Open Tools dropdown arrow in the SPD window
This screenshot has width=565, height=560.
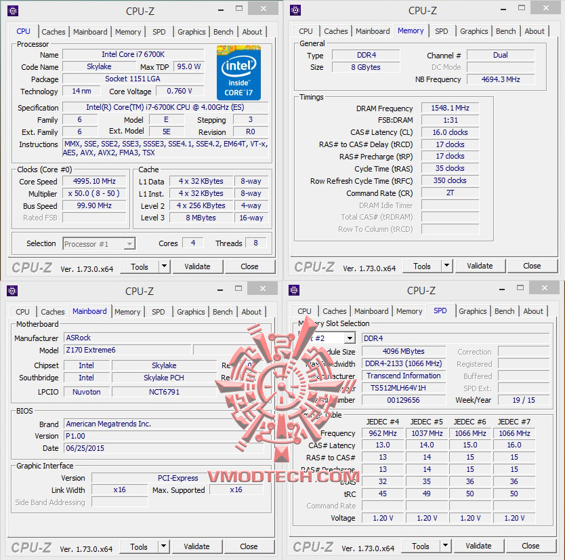(x=445, y=546)
